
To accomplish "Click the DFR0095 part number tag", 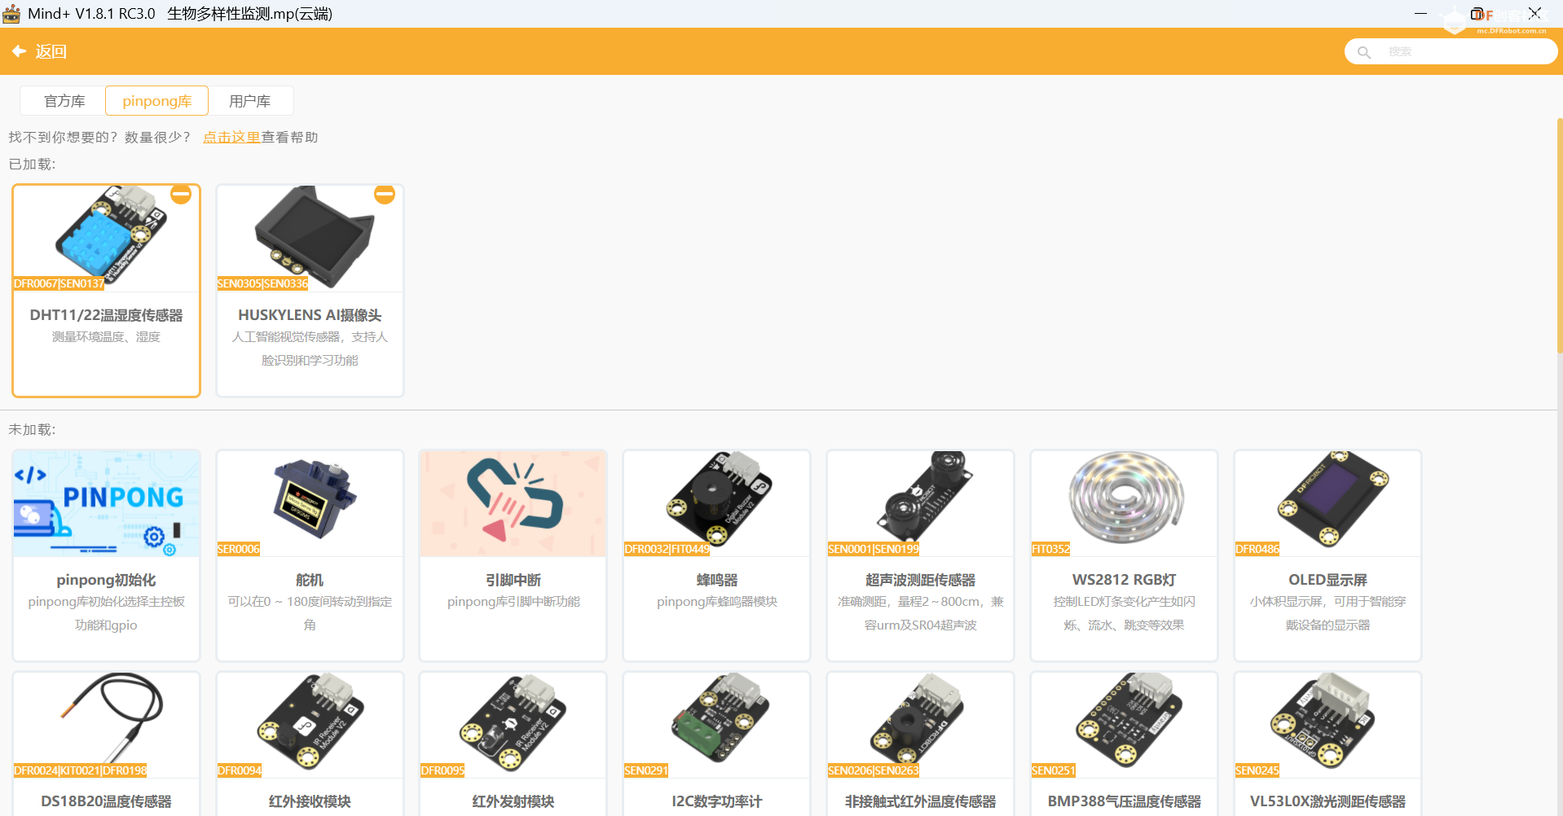I will click(442, 770).
